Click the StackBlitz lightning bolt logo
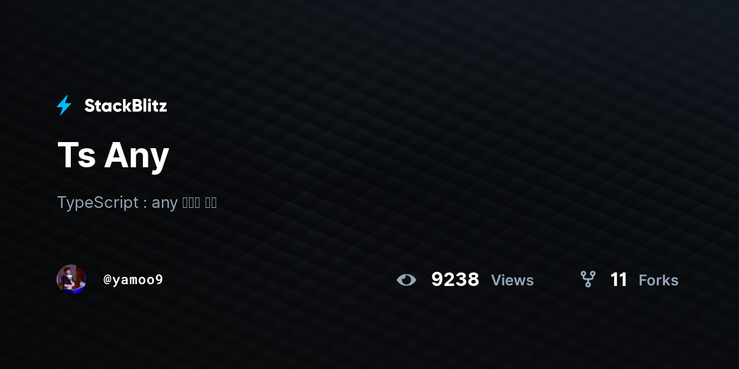The image size is (739, 369). tap(64, 106)
